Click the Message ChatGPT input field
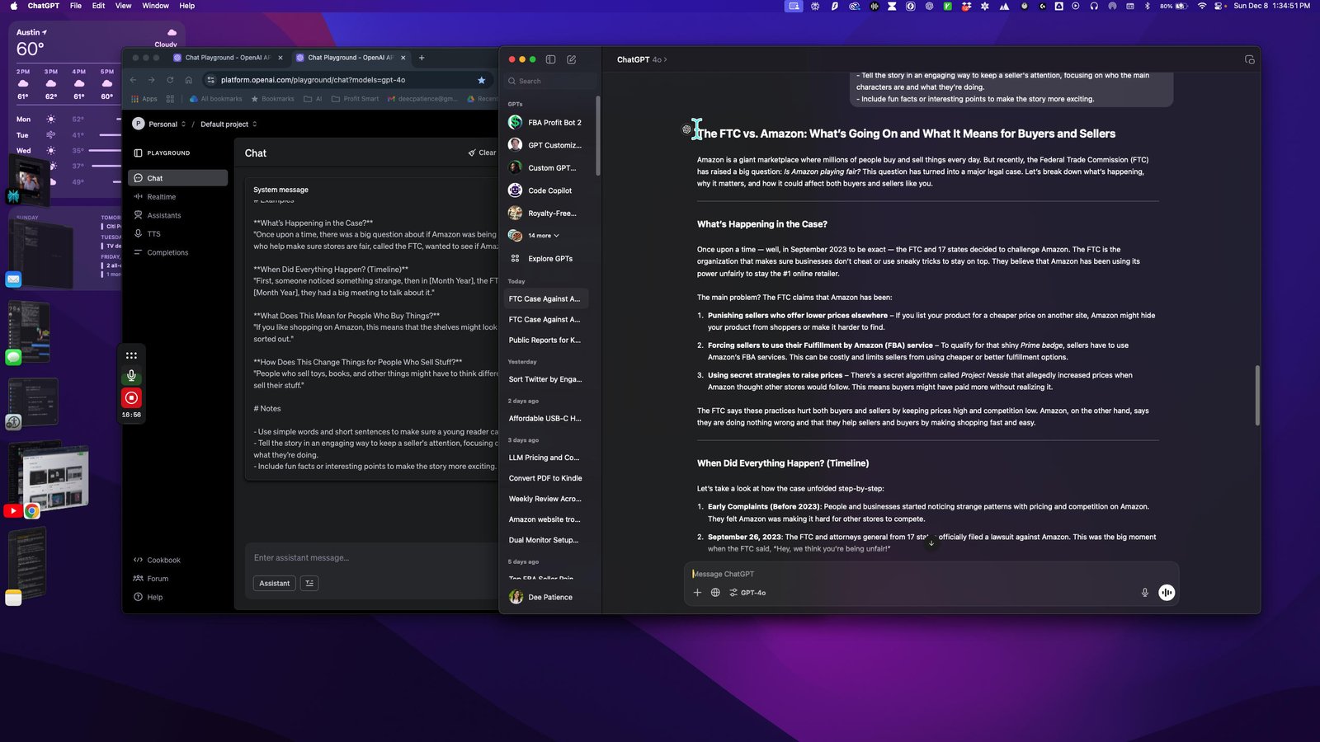 click(931, 574)
